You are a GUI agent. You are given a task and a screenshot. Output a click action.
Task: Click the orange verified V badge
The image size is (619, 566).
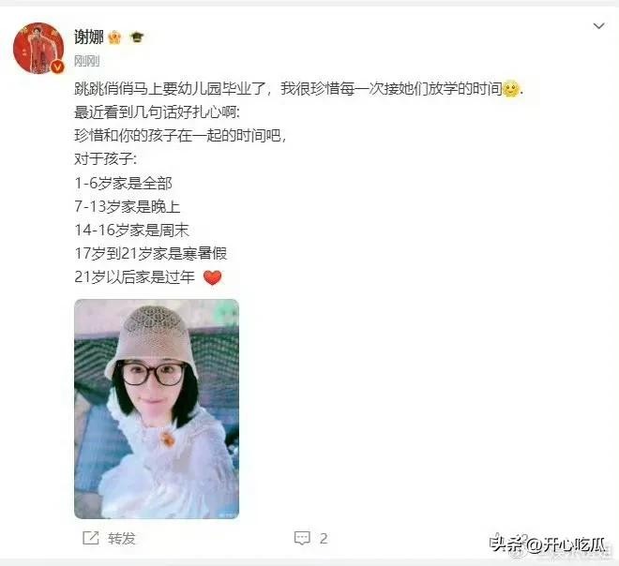[x=57, y=67]
